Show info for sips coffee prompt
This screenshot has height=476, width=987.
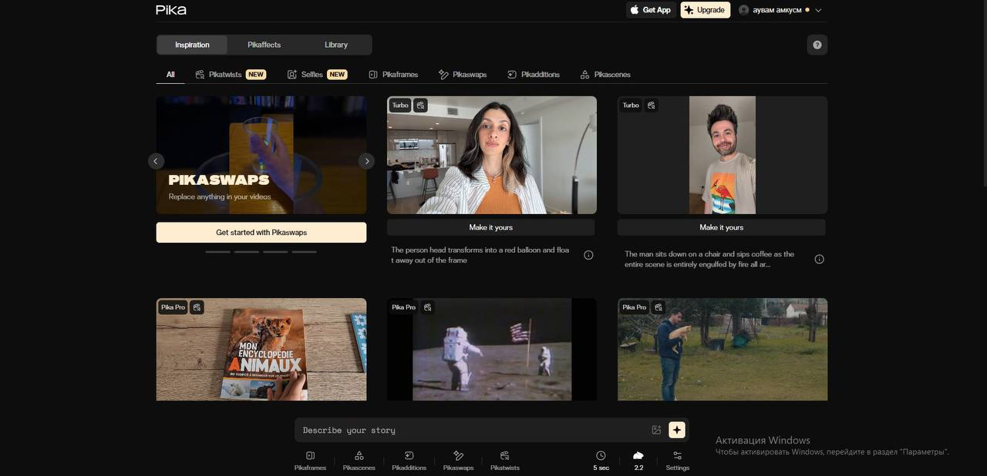(820, 260)
